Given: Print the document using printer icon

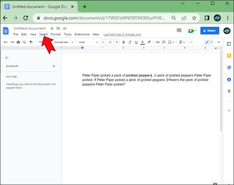Looking at the screenshot, I should [18, 42].
